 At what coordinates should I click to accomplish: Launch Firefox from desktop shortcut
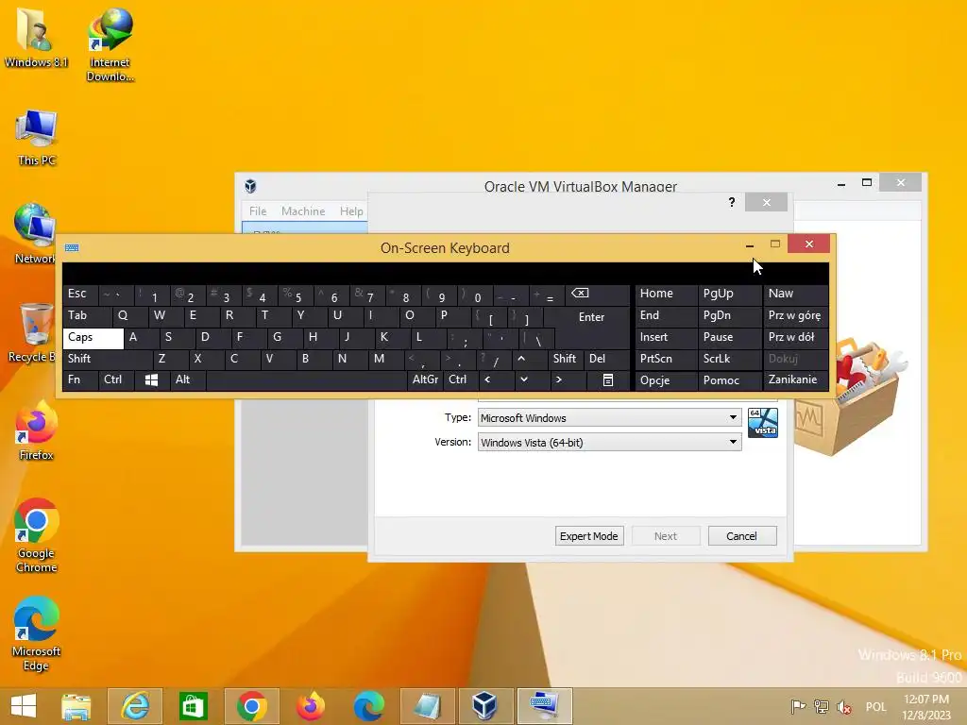coord(37,430)
